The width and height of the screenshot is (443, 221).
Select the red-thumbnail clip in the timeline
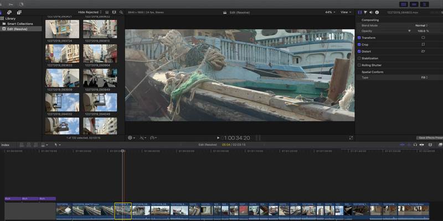pyautogui.click(x=244, y=211)
